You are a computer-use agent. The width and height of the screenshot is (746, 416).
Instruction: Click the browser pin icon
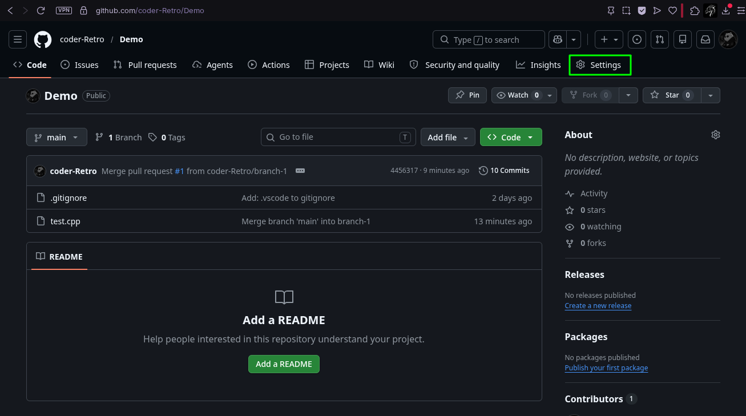pyautogui.click(x=611, y=10)
